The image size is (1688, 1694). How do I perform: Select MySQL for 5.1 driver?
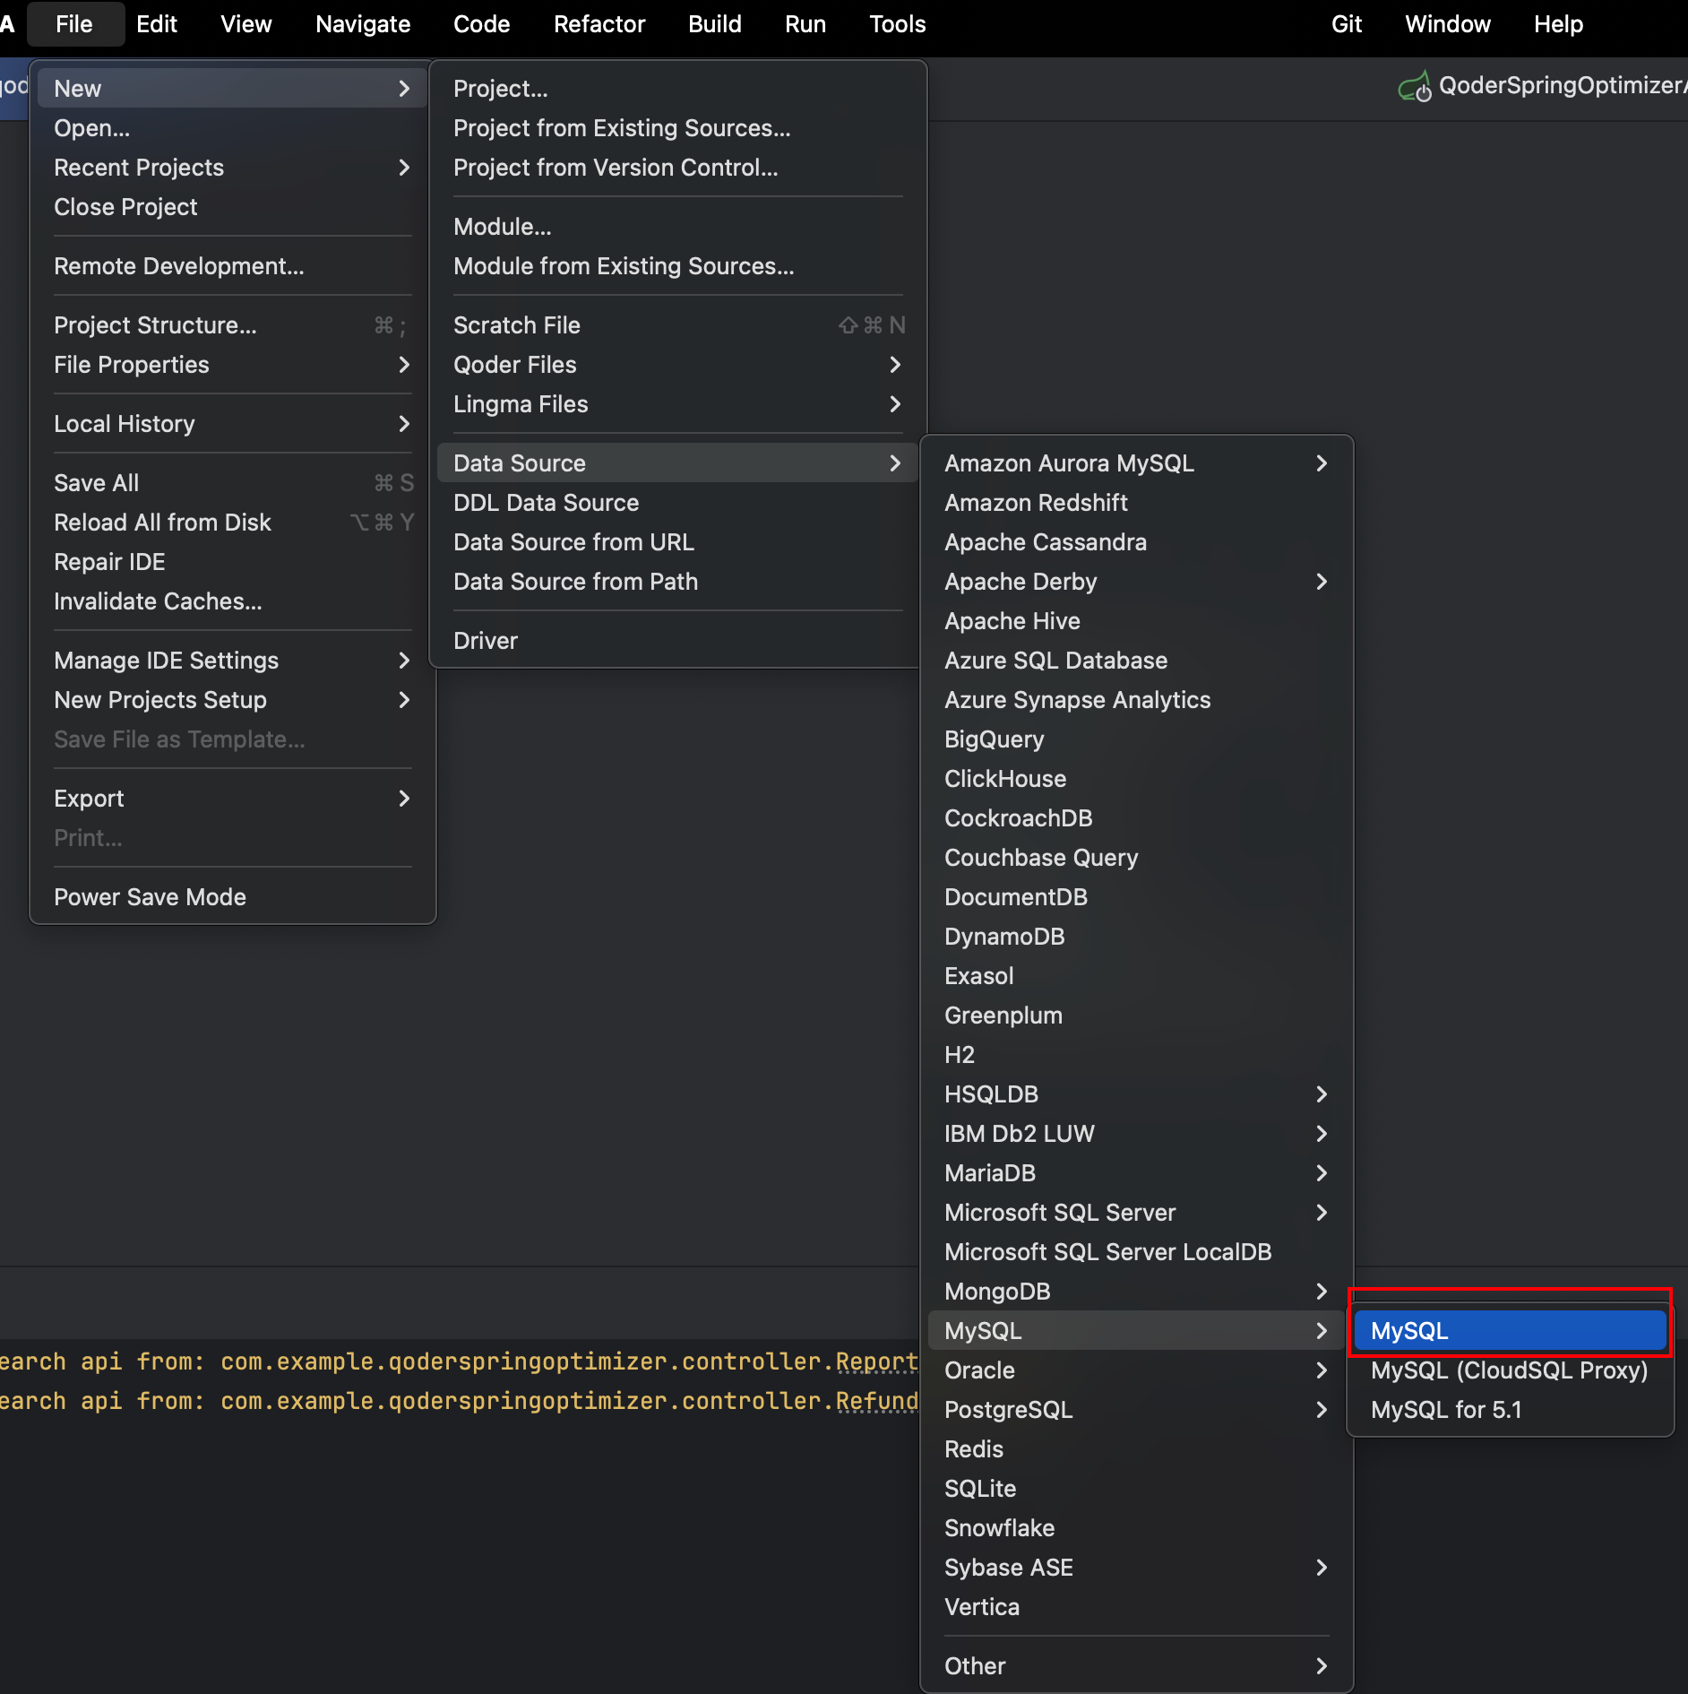pyautogui.click(x=1446, y=1410)
